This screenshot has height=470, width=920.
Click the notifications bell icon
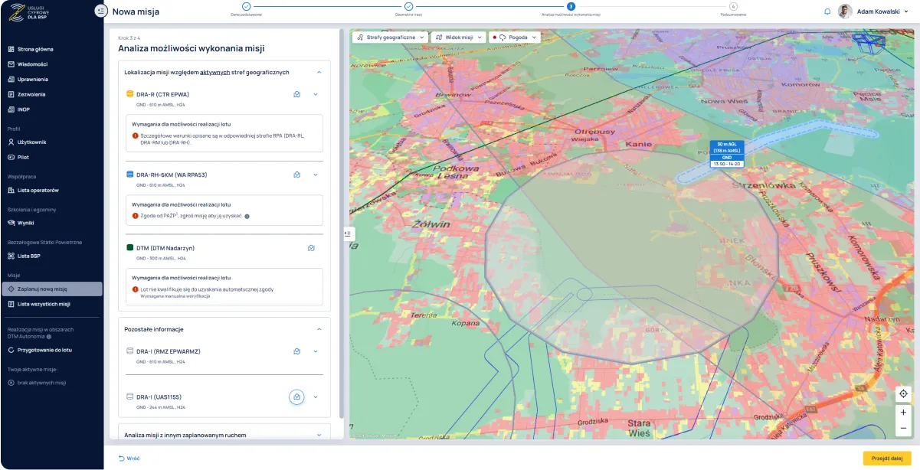pos(827,11)
